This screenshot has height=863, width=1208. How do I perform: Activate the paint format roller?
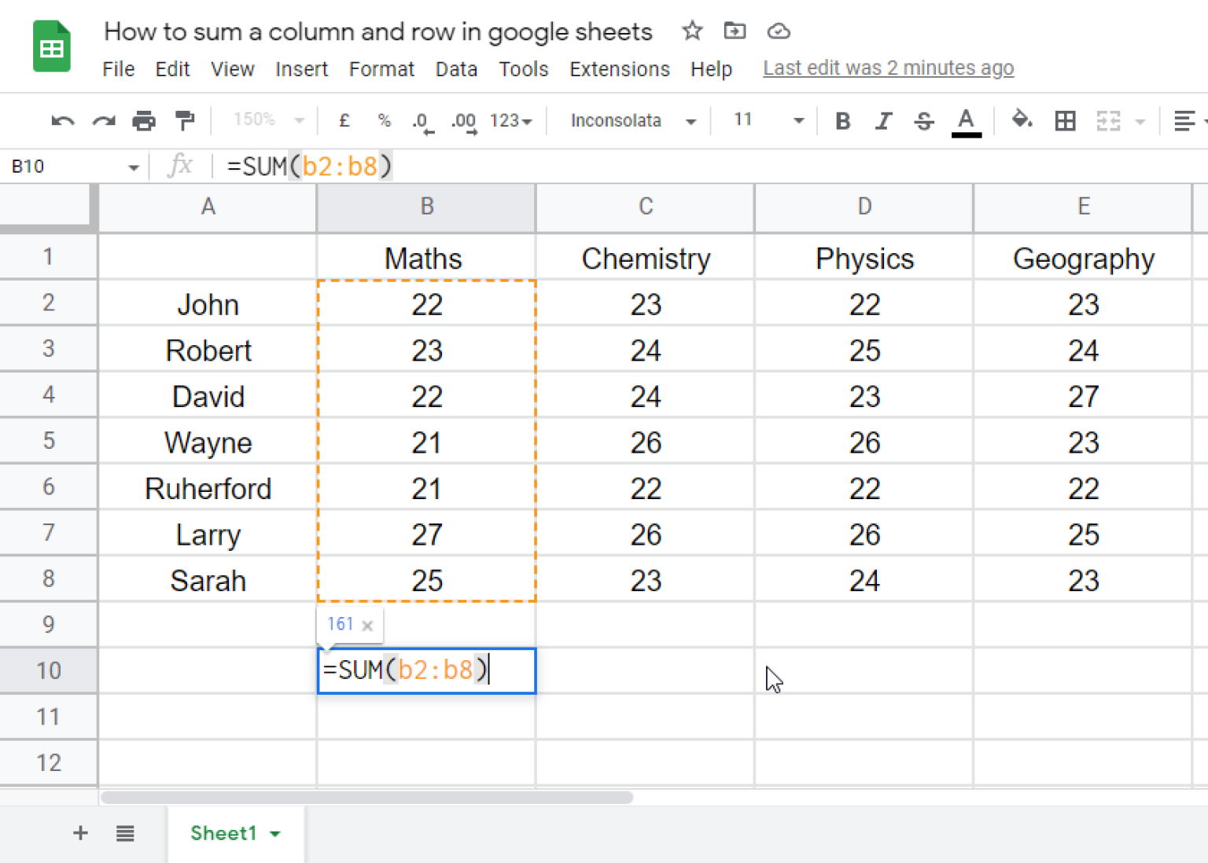tap(185, 121)
